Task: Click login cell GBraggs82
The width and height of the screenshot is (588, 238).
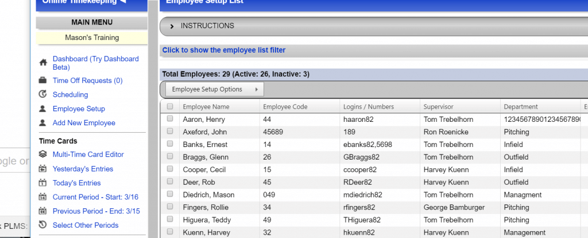Action: (361, 157)
